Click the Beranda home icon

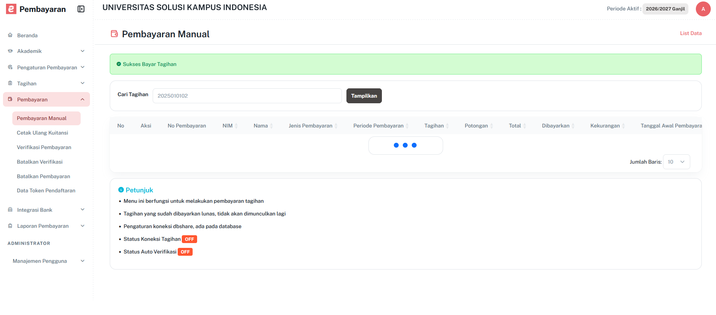(10, 35)
